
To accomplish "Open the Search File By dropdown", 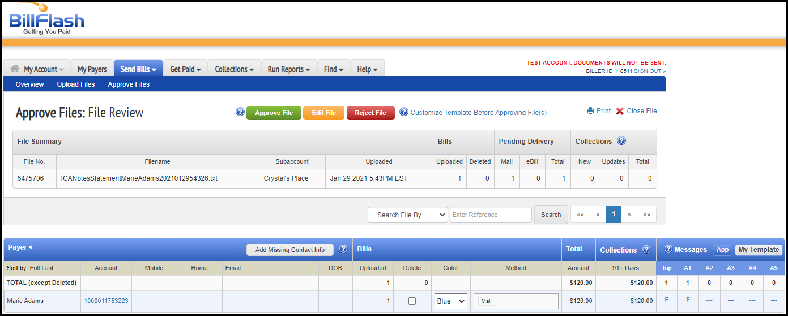I will 408,215.
